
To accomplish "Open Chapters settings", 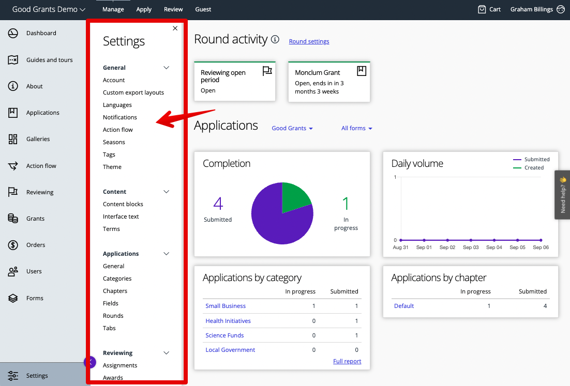I will (115, 291).
